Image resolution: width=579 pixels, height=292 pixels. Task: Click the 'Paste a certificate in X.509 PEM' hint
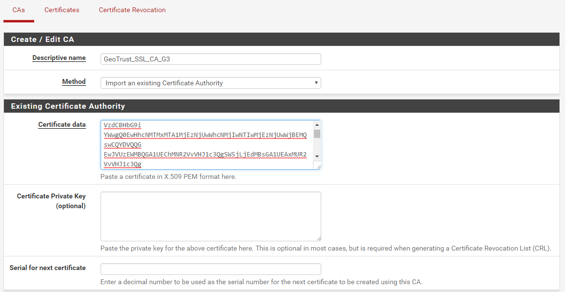[168, 176]
